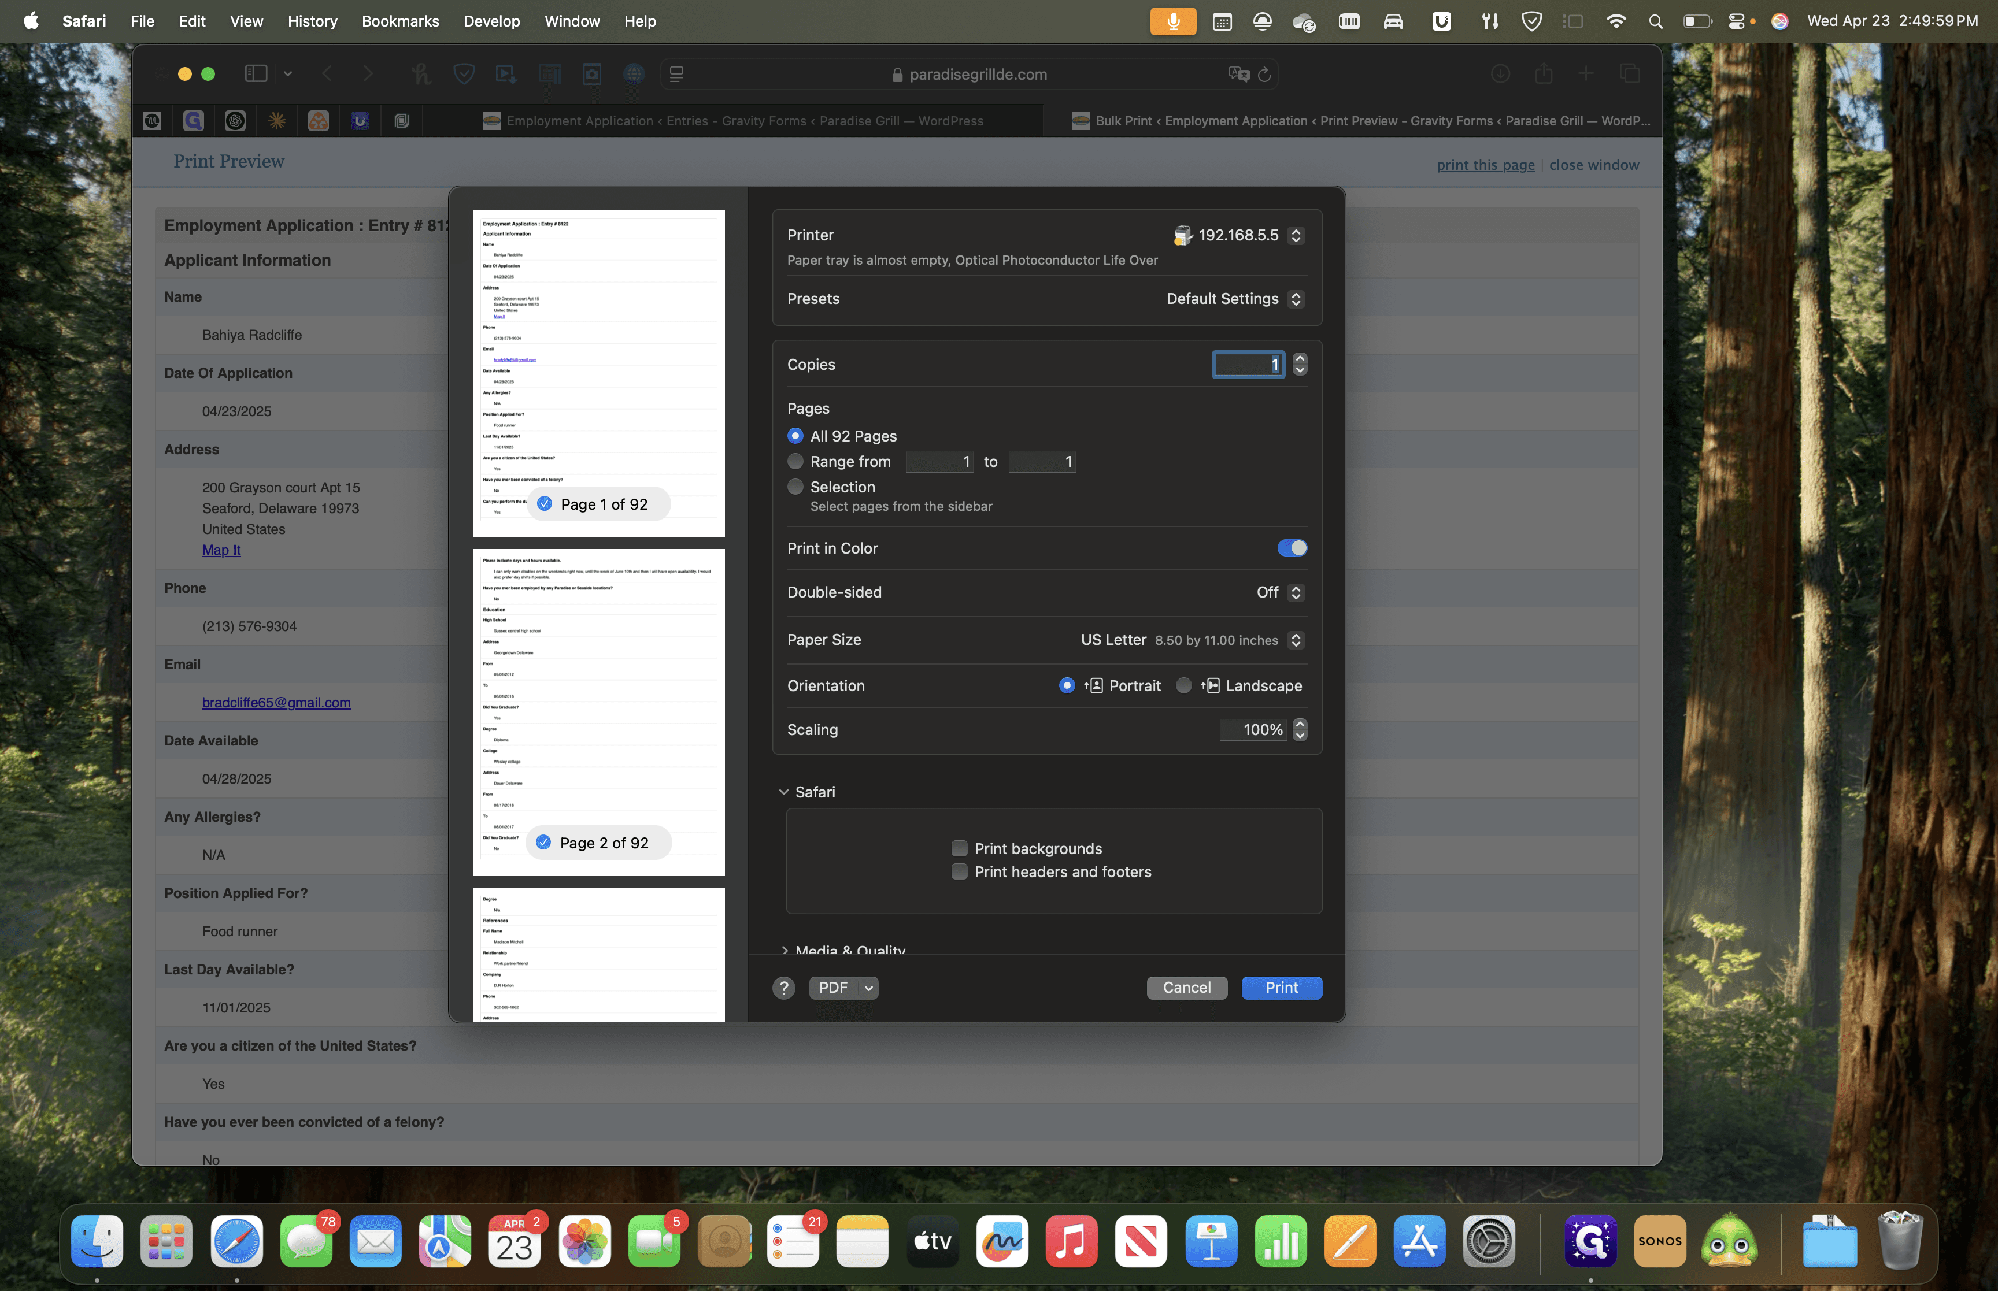Click the page translate icon in address bar

pos(1238,74)
